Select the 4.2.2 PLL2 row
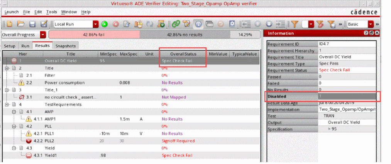 [x=131, y=141]
